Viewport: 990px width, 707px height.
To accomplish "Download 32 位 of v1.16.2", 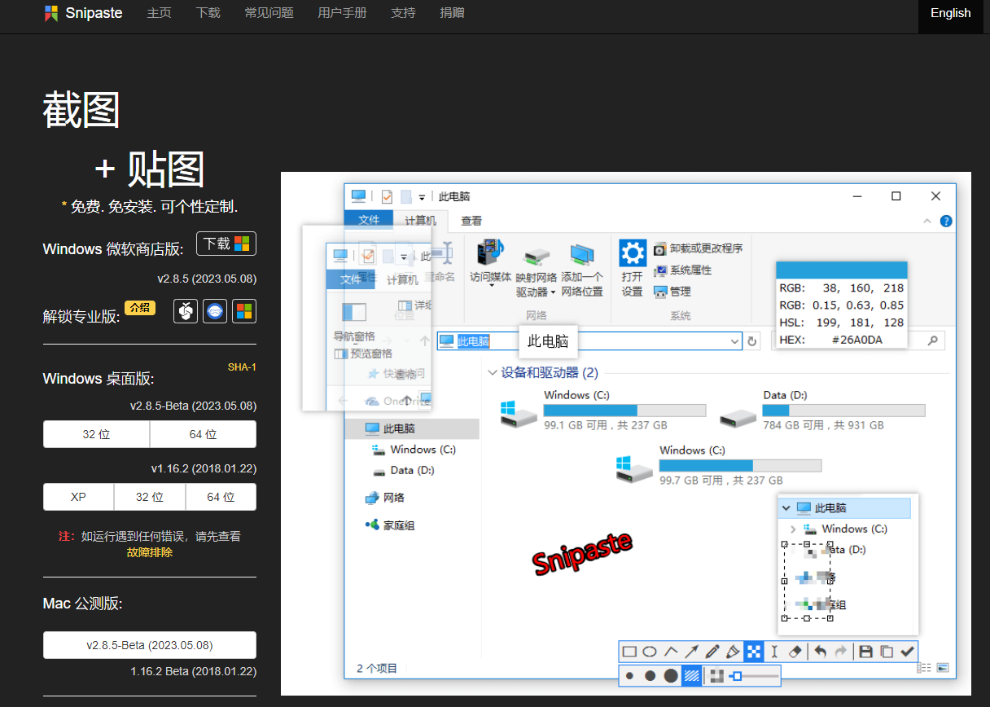I will pos(150,497).
